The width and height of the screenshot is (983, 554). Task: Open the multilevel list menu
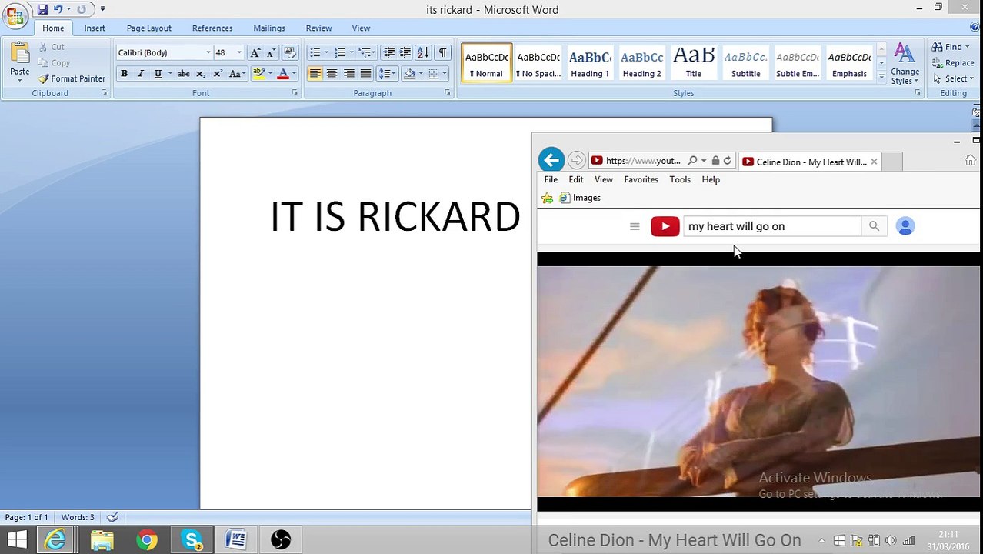tap(366, 52)
